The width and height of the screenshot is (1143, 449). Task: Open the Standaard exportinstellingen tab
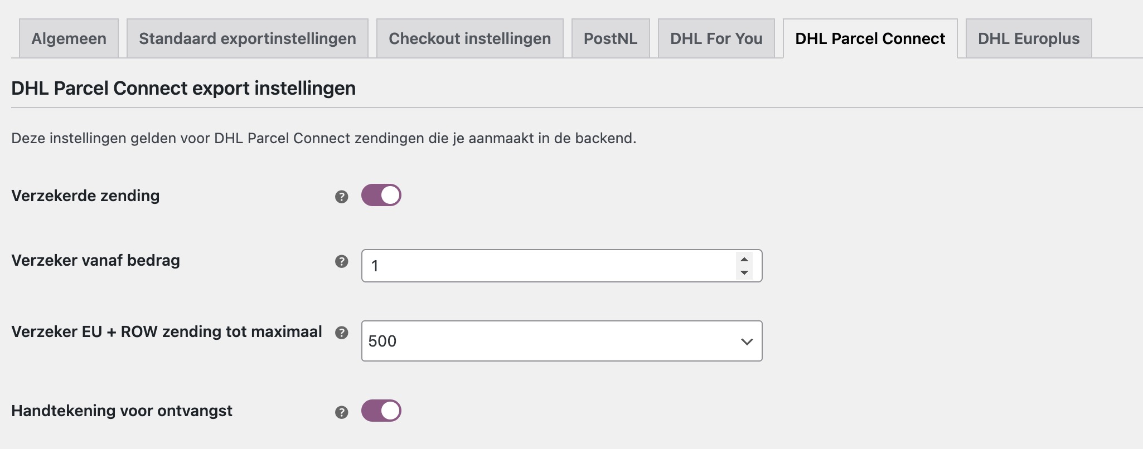247,38
